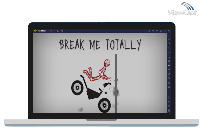Open the dimmed keyboard controls sidebar icon
The height and width of the screenshot is (138, 201).
click(169, 52)
